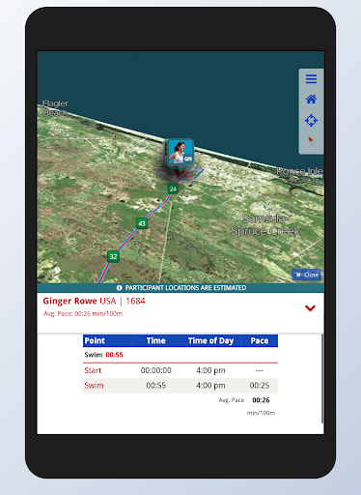Click mile marker 43 on course
The image size is (361, 495).
[x=142, y=223]
